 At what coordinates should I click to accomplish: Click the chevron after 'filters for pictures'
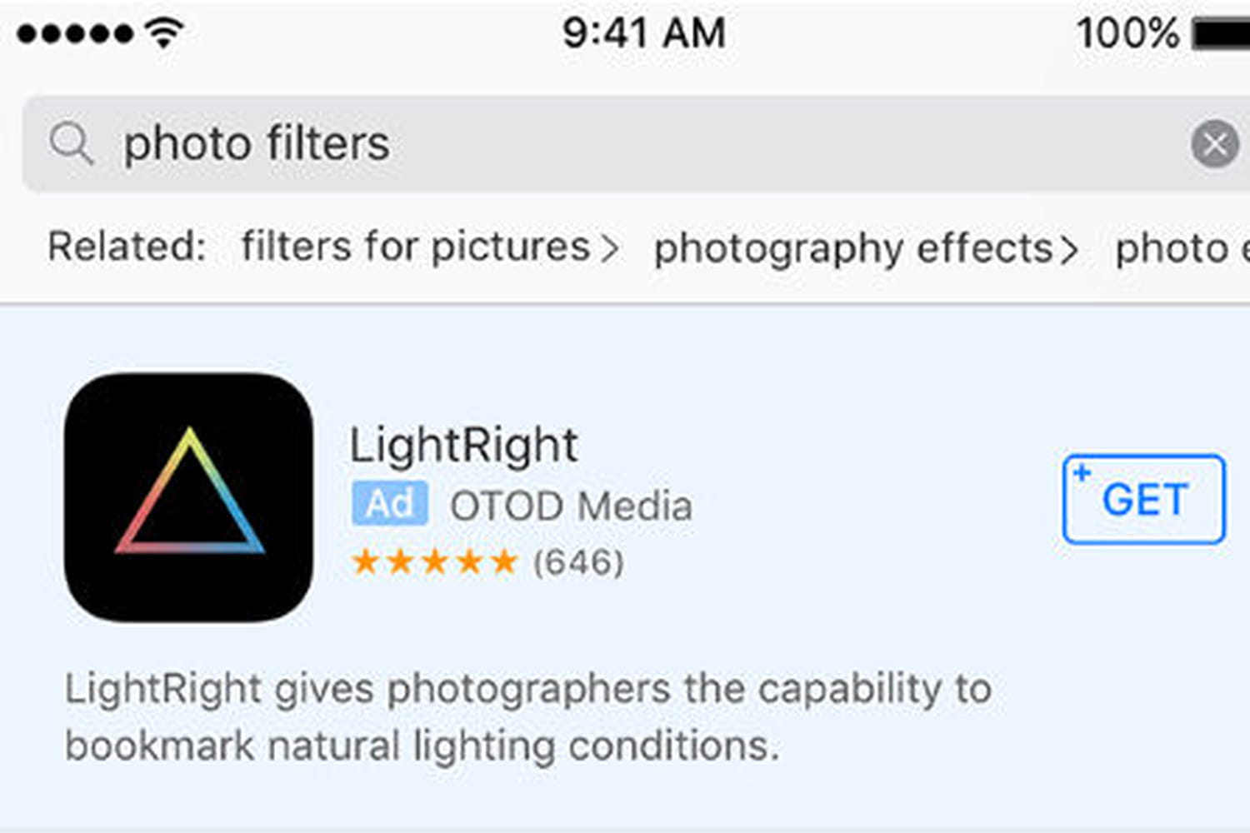610,249
